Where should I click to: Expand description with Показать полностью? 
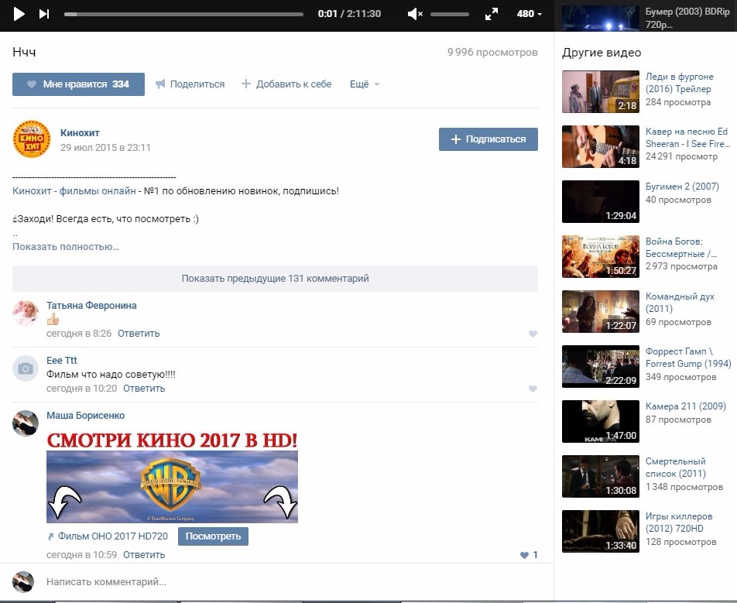pos(66,247)
